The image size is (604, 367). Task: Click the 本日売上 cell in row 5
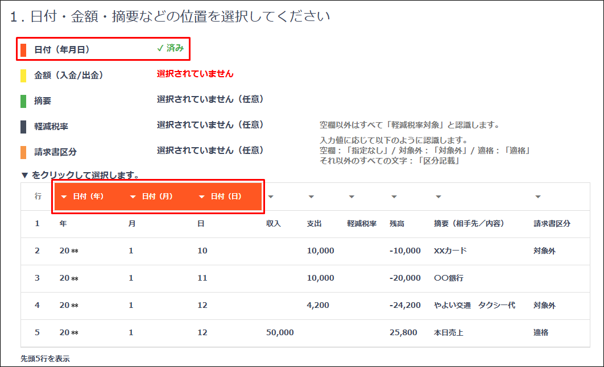[449, 333]
